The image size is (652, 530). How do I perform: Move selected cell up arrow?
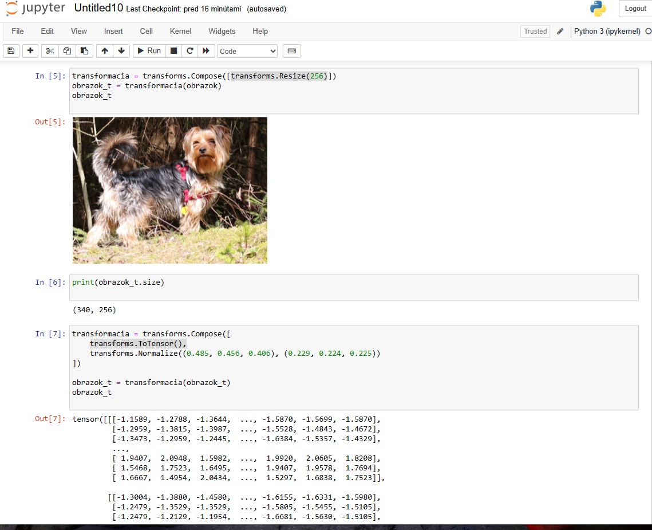coord(104,51)
